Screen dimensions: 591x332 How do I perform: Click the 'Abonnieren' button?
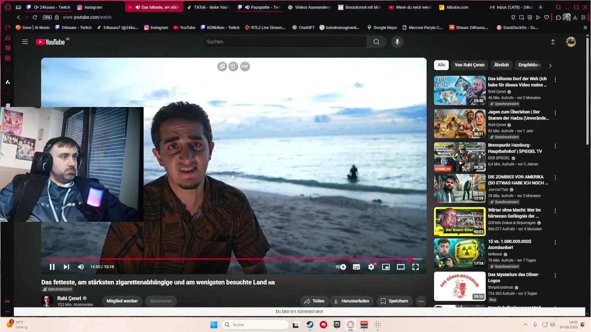(x=161, y=301)
